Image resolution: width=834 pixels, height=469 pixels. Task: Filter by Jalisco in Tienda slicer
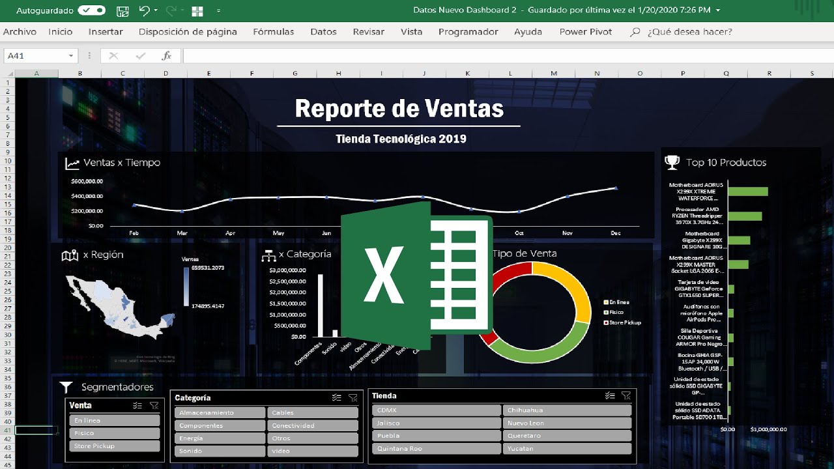437,423
